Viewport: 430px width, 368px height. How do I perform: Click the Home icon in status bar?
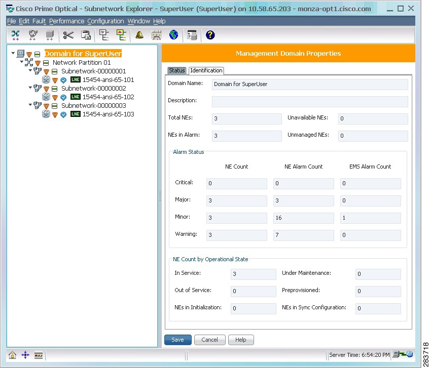[x=12, y=355]
